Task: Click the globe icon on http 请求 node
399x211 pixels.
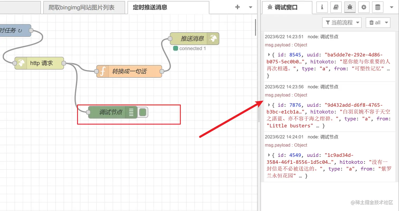Action: tap(21, 63)
